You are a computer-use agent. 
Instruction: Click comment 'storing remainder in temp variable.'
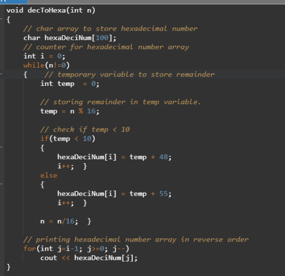pos(121,102)
